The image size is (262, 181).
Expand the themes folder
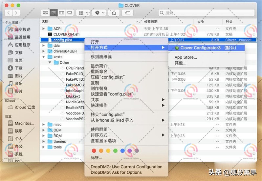tap(43, 141)
